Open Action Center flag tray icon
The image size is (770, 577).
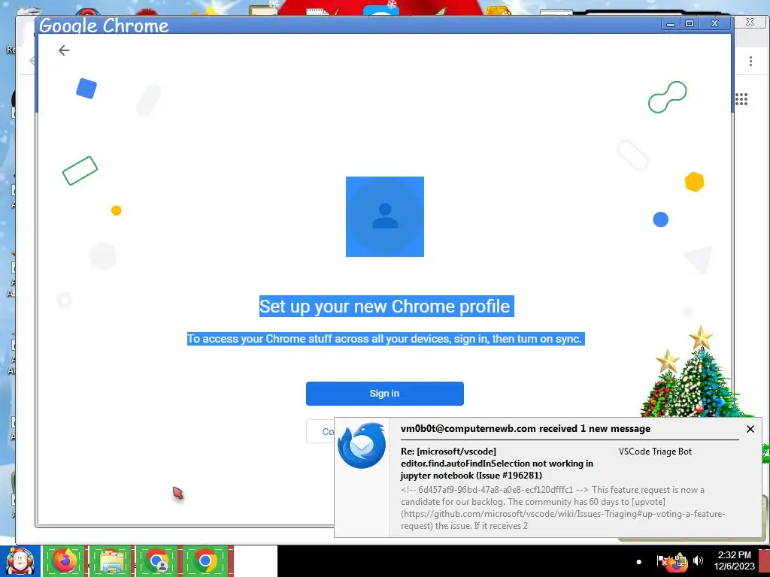662,560
